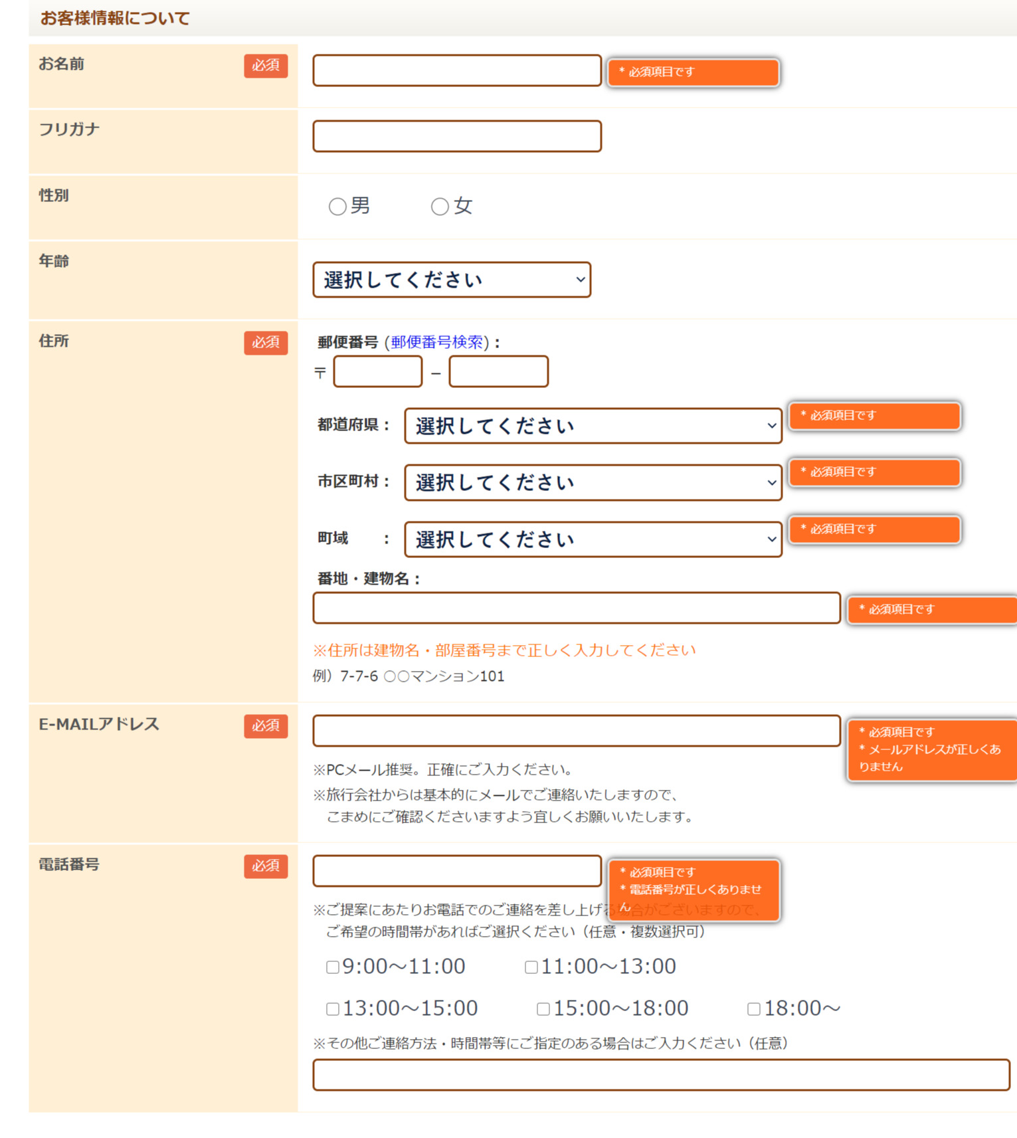Click the 必須 badge next to 住所
Screen dimensions: 1017x1138
(266, 343)
